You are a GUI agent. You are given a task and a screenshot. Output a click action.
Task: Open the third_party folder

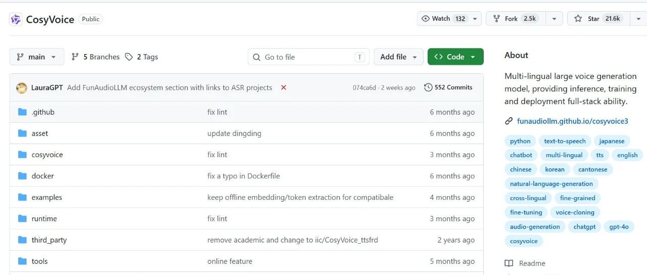point(49,240)
